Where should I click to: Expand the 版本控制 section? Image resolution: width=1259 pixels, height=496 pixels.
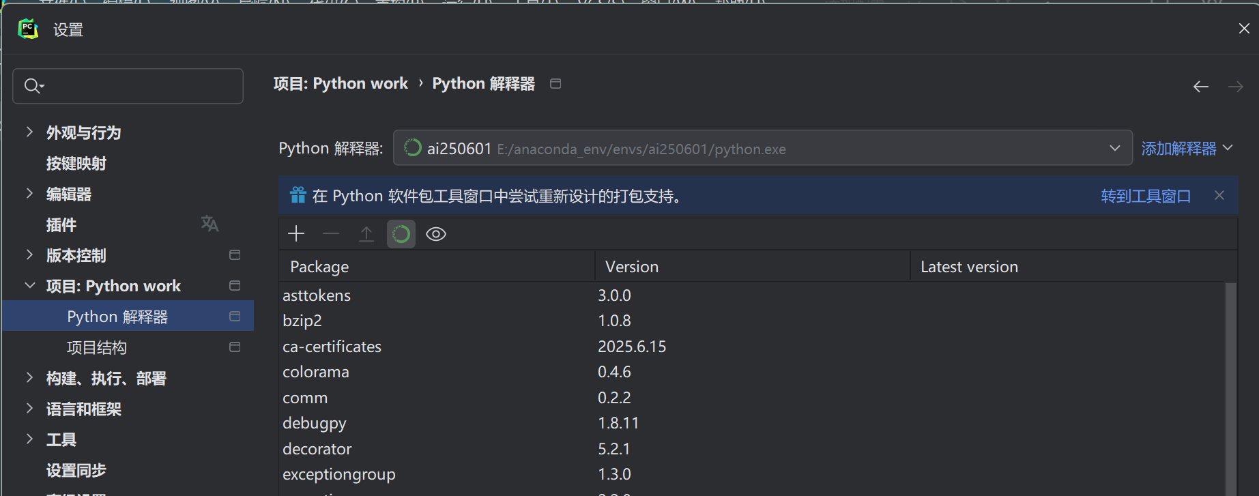tap(29, 254)
